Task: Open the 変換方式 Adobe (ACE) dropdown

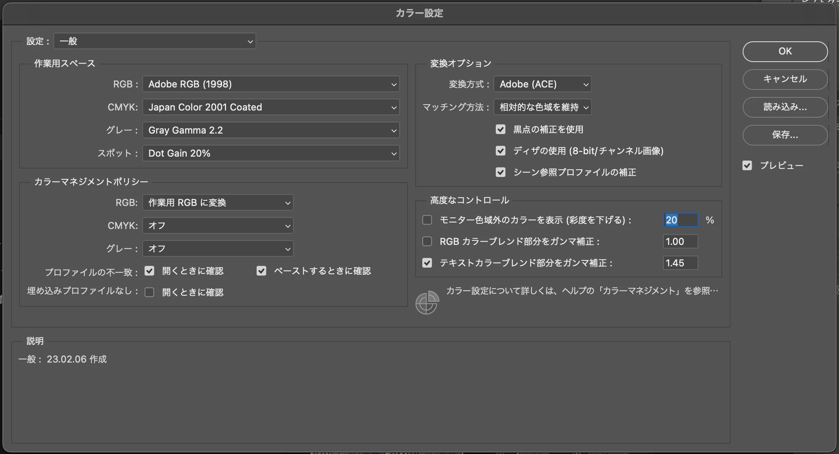Action: pyautogui.click(x=543, y=84)
